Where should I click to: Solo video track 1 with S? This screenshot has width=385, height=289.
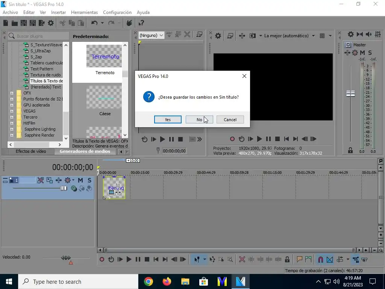tap(89, 180)
